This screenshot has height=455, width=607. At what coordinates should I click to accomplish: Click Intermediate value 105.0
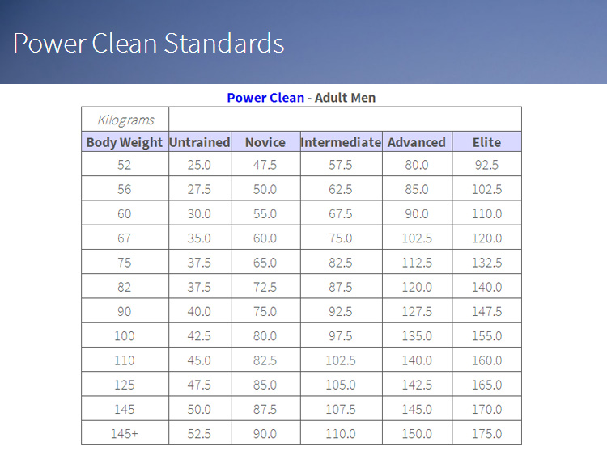pos(341,385)
